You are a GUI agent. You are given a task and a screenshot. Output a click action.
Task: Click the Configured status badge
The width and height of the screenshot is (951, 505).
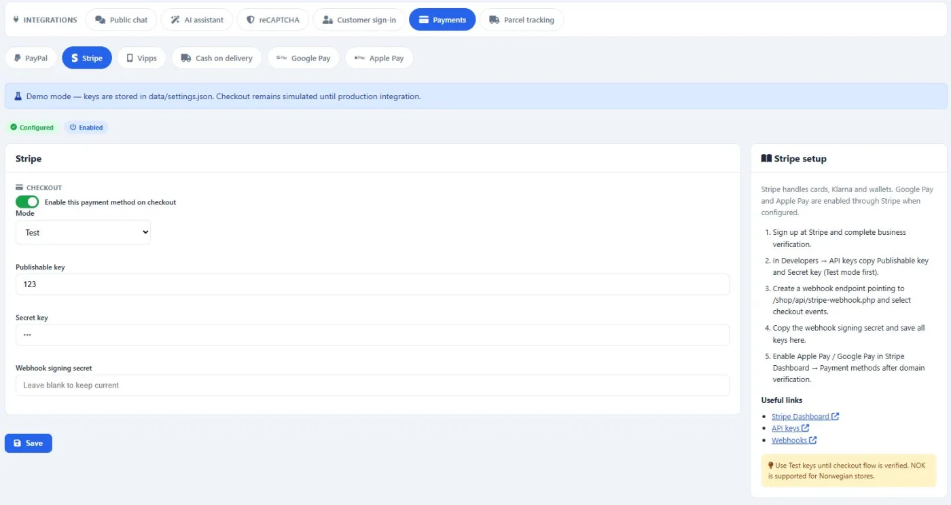(x=32, y=127)
